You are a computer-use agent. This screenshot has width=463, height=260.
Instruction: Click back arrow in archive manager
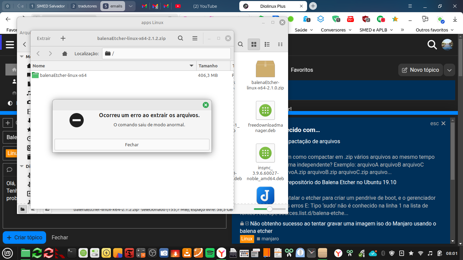(38, 53)
